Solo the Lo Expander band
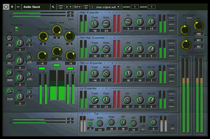210x139 pixels. 171,107
